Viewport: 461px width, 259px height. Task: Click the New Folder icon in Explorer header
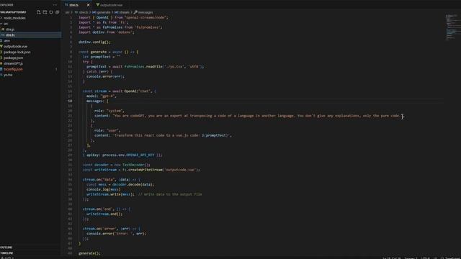[x=45, y=12]
